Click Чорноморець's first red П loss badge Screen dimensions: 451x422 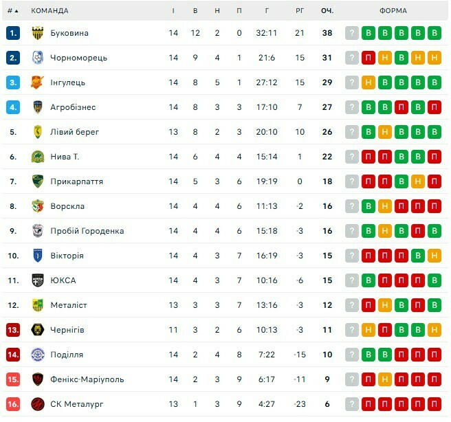(x=368, y=58)
